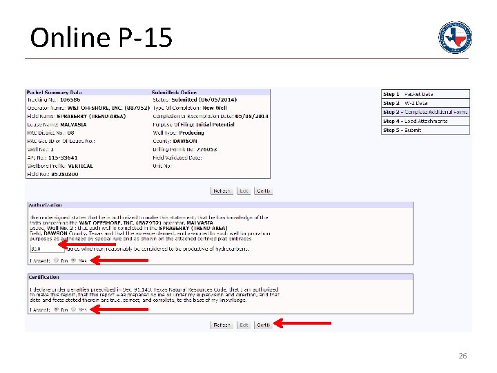Image resolution: width=497 pixels, height=373 pixels.
Task: Click bottom Edit button under Certification
Action: 244,325
